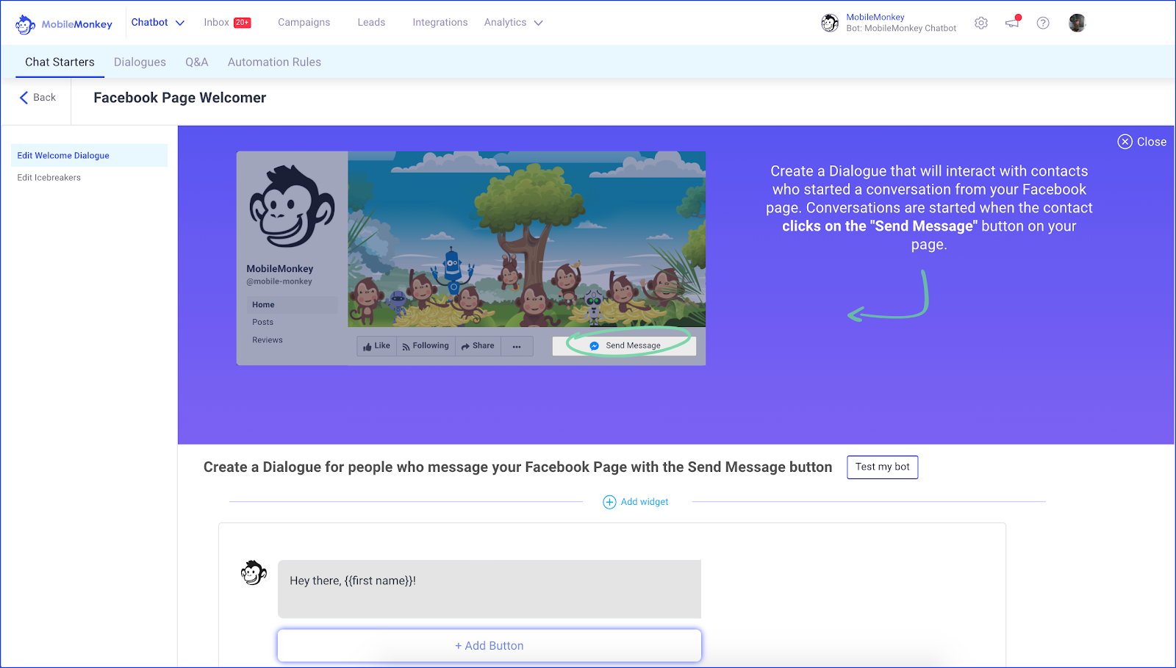This screenshot has height=668, width=1176.
Task: Switch to the Automation Rules tab
Action: pyautogui.click(x=274, y=62)
